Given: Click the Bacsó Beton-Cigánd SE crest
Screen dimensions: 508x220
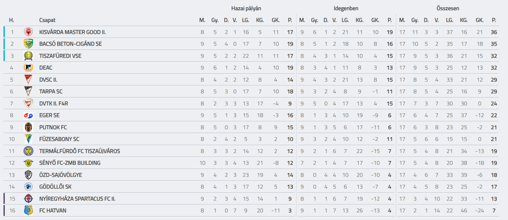Looking at the screenshot, I should 28,44.
